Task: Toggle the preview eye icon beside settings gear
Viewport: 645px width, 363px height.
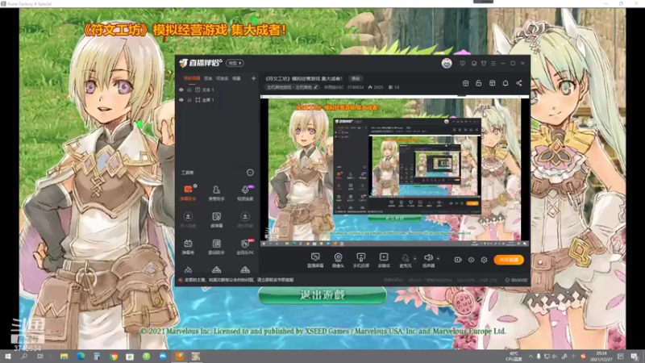Action: [472, 260]
